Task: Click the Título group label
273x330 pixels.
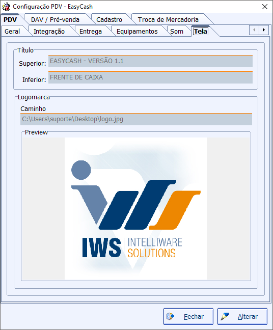Action: click(x=25, y=50)
